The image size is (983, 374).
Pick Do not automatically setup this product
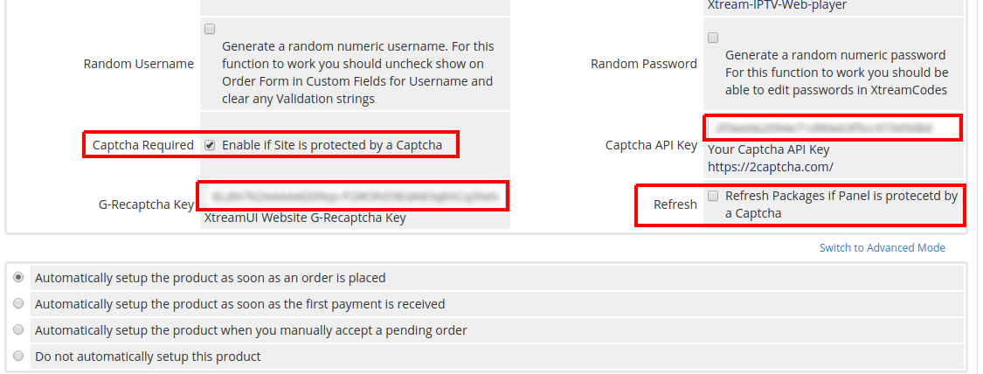19,357
